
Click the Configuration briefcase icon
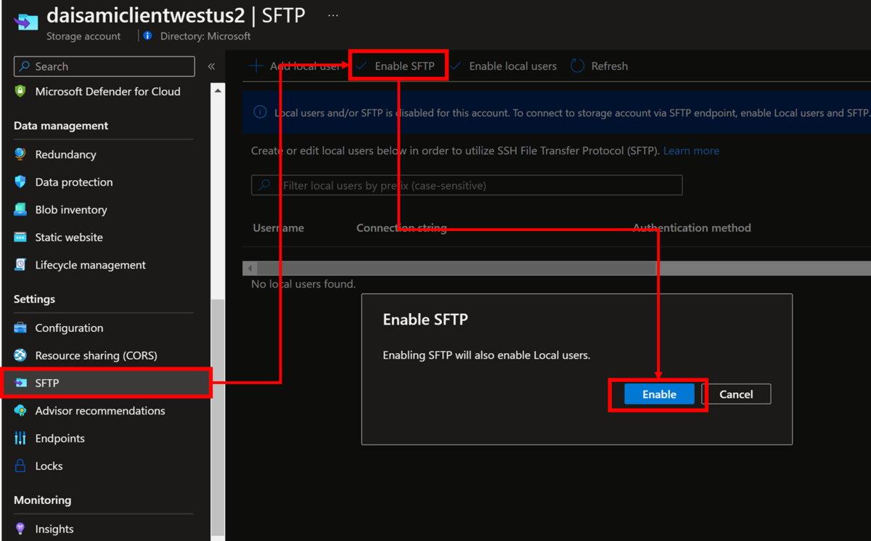[x=20, y=328]
